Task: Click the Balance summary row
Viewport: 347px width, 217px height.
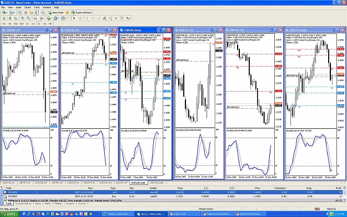Action: [173, 200]
